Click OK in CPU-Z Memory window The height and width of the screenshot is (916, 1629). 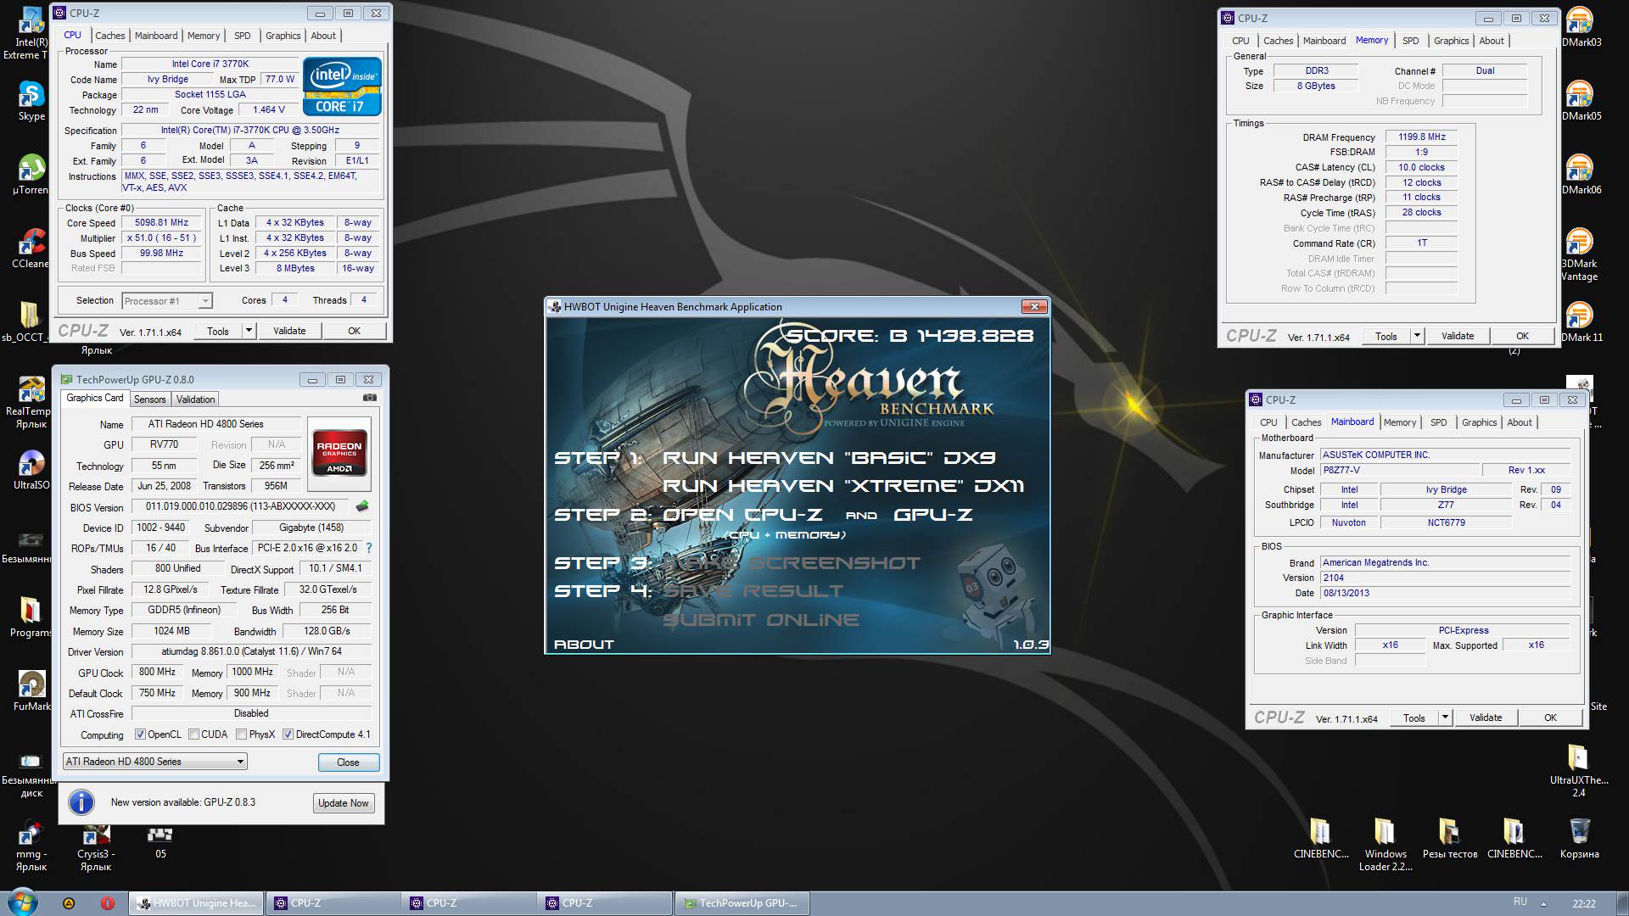[x=1522, y=336]
